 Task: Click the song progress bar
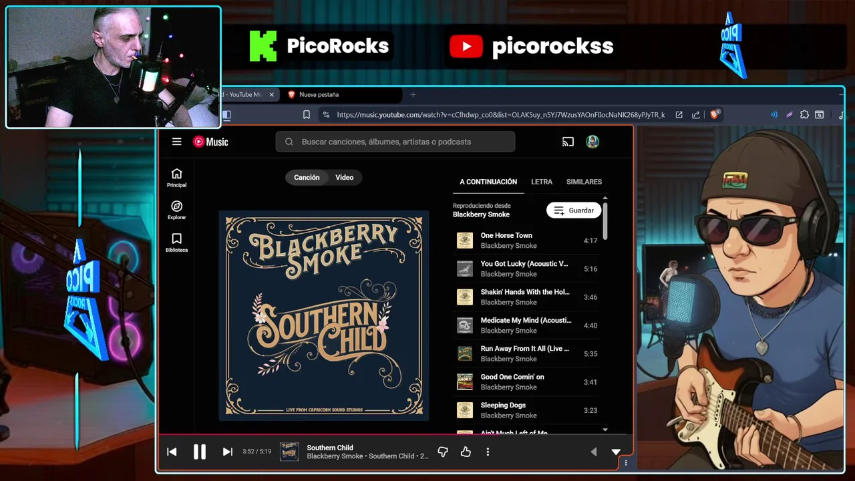395,436
